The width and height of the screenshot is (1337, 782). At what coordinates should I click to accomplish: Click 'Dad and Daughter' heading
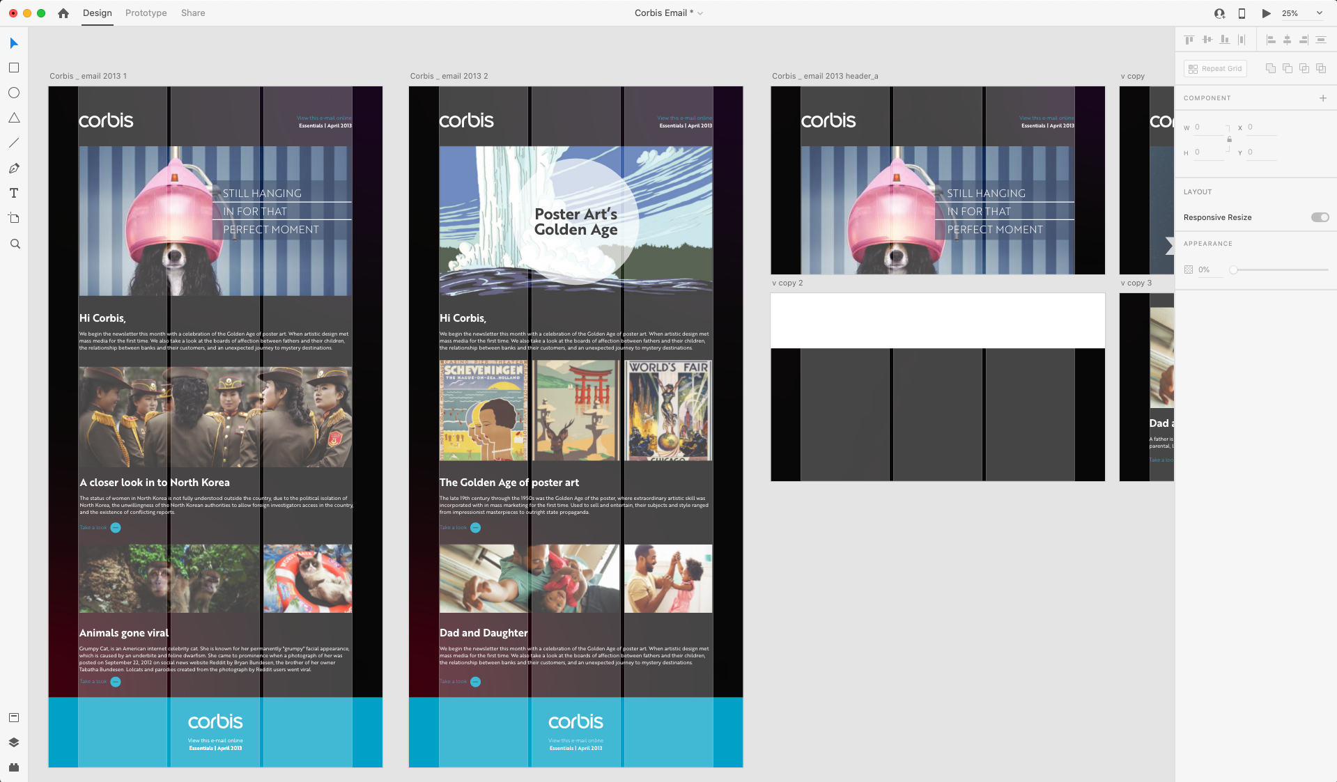tap(483, 633)
